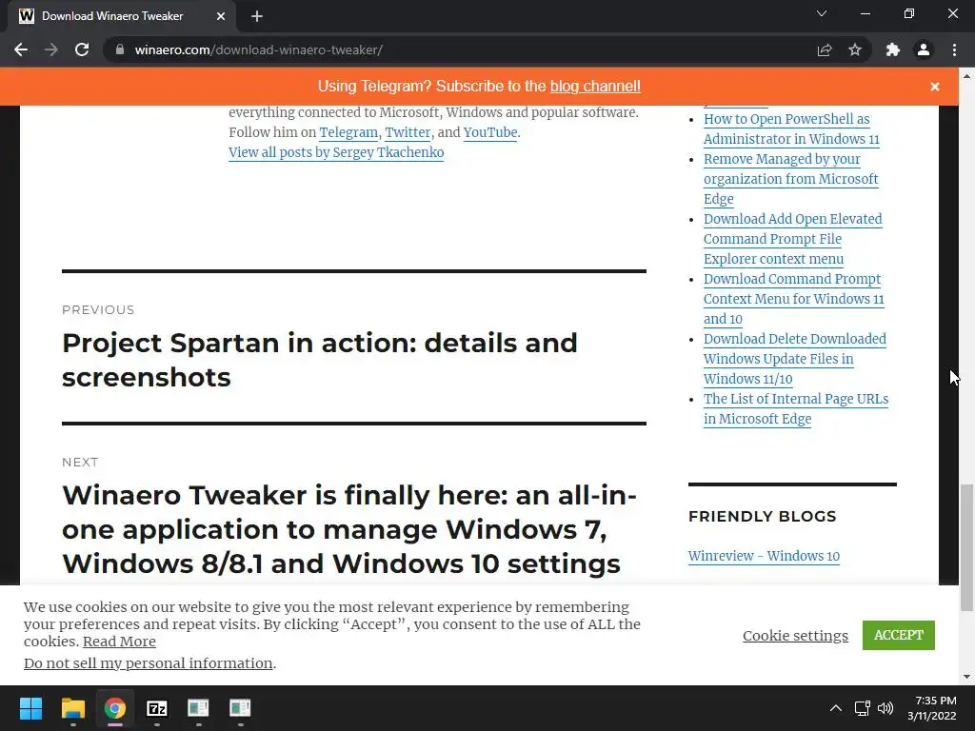Close the Download Winaero Tweaker tab

pos(221,16)
